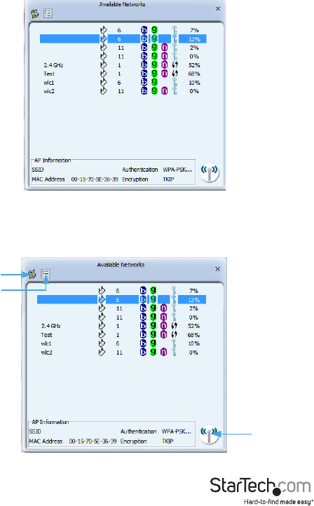Select the highlighted 13% network row in upper window
Viewport: 314px width, 506px height.
coord(123,39)
